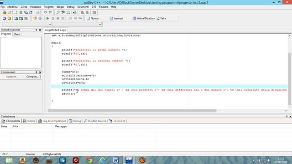Open the Cerca menu

click(x=24, y=7)
